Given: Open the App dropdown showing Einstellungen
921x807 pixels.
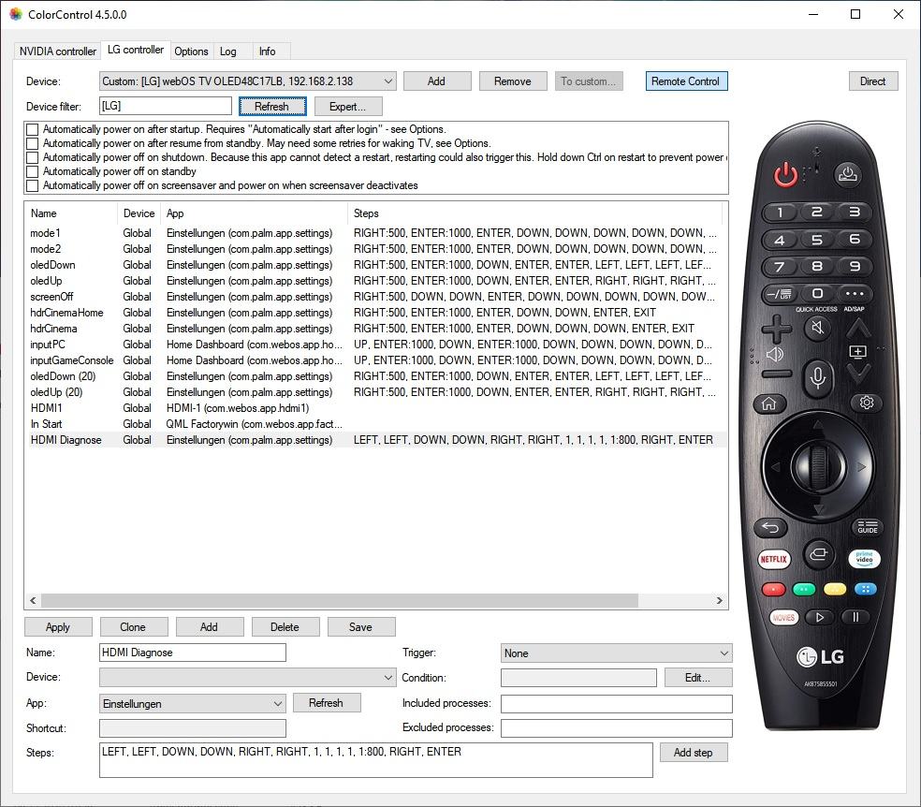Looking at the screenshot, I should click(x=193, y=704).
